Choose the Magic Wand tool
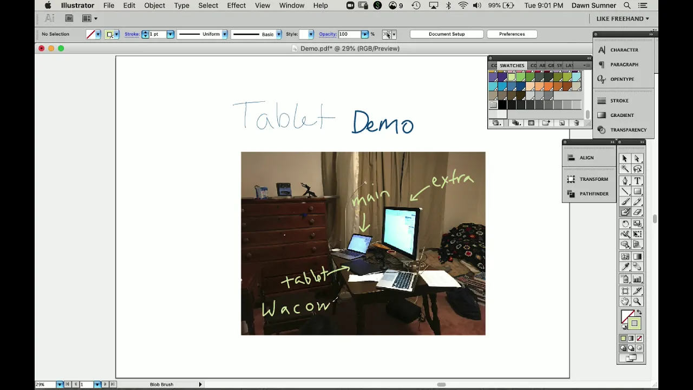 624,168
